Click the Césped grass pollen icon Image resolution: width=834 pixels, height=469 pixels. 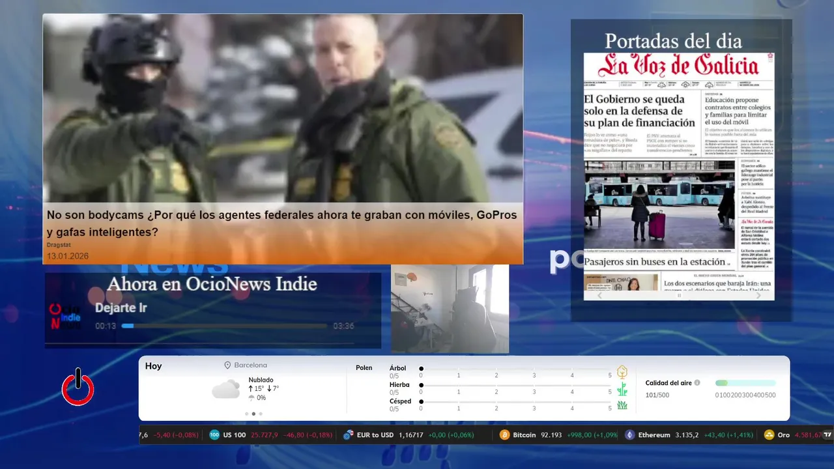click(x=622, y=405)
